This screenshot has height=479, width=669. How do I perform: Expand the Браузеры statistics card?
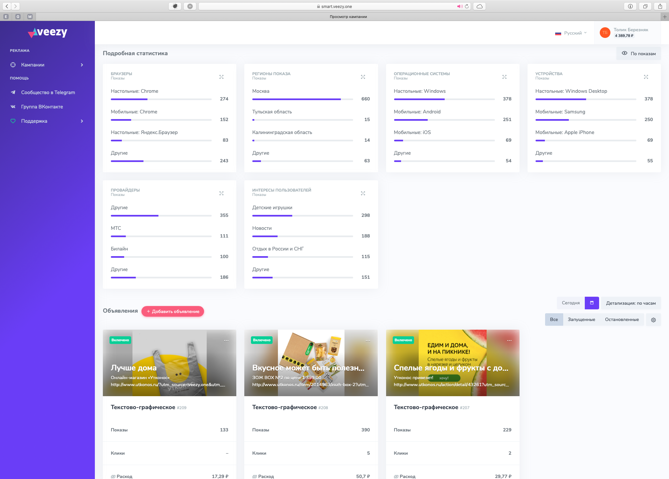pyautogui.click(x=221, y=77)
